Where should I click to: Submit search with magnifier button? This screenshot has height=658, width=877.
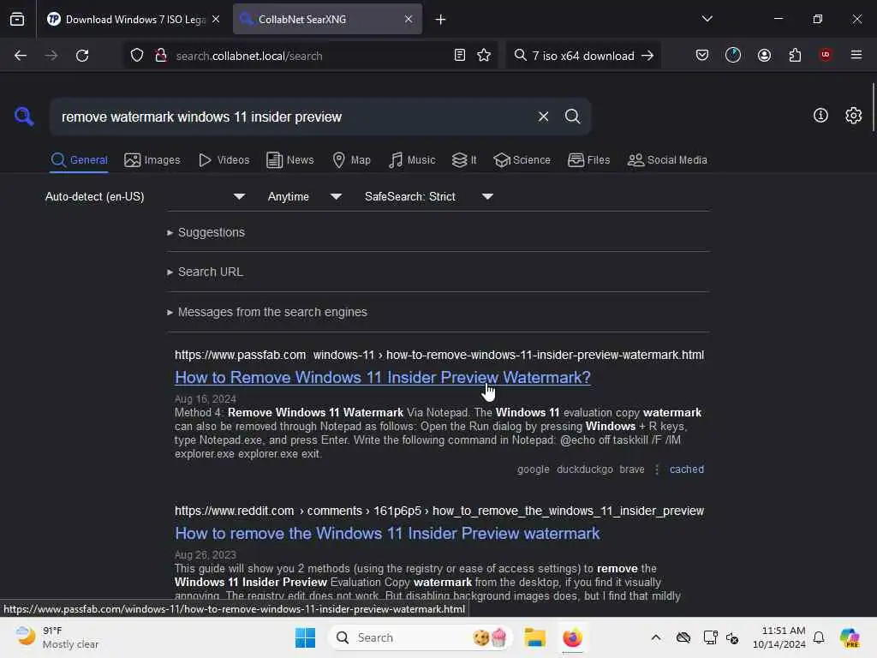click(x=572, y=117)
